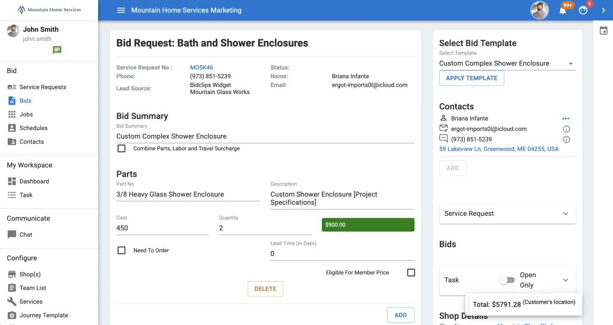The height and width of the screenshot is (325, 613).
Task: Open the calendar icon on right edge
Action: (x=603, y=31)
